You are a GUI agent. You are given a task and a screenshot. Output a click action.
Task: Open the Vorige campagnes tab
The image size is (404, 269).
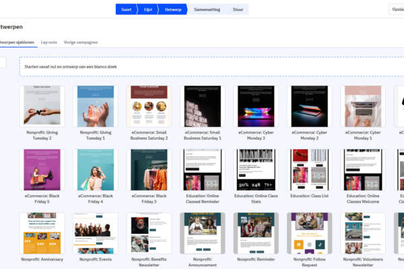click(x=81, y=42)
